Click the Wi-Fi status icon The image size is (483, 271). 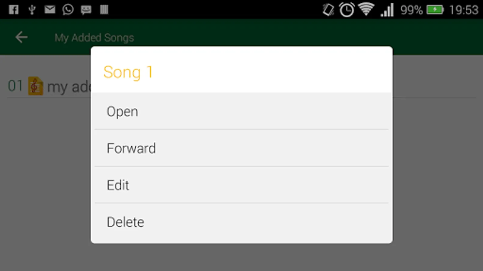pyautogui.click(x=366, y=9)
